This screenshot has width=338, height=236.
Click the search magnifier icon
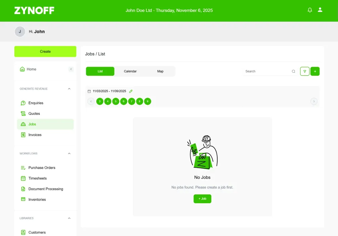[x=294, y=71]
